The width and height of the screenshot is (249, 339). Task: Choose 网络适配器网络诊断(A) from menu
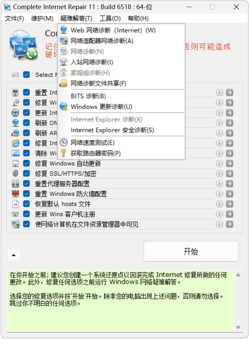(121, 41)
